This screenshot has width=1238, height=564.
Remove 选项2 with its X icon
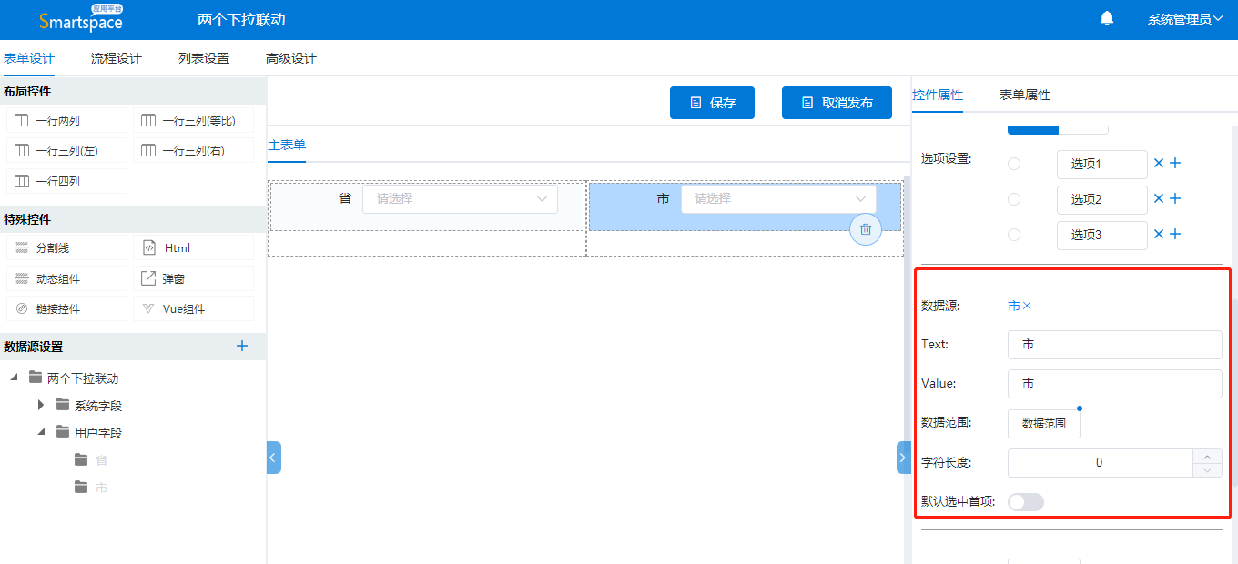click(1159, 198)
